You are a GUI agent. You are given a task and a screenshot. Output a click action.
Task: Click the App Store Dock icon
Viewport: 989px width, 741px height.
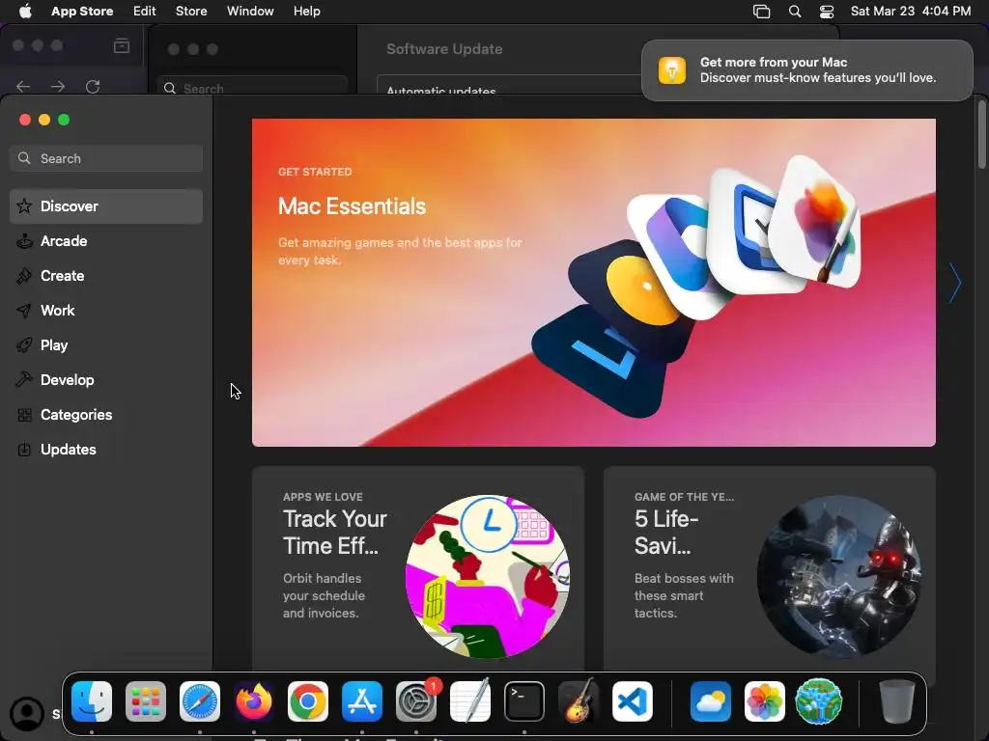[x=362, y=701]
